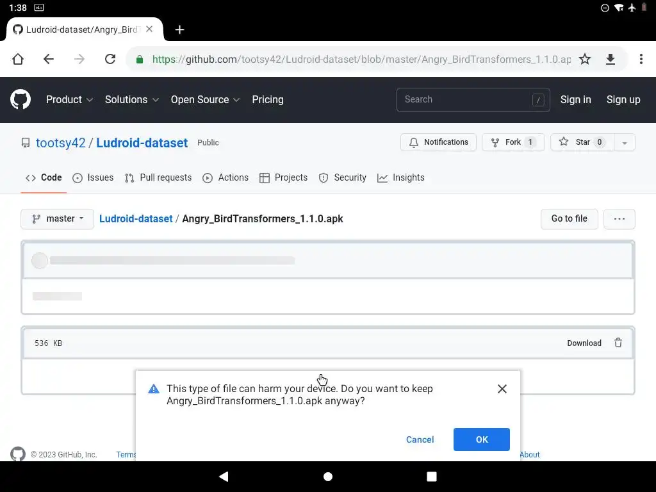
Task: Click the 536 KB file size text
Action: 49,343
